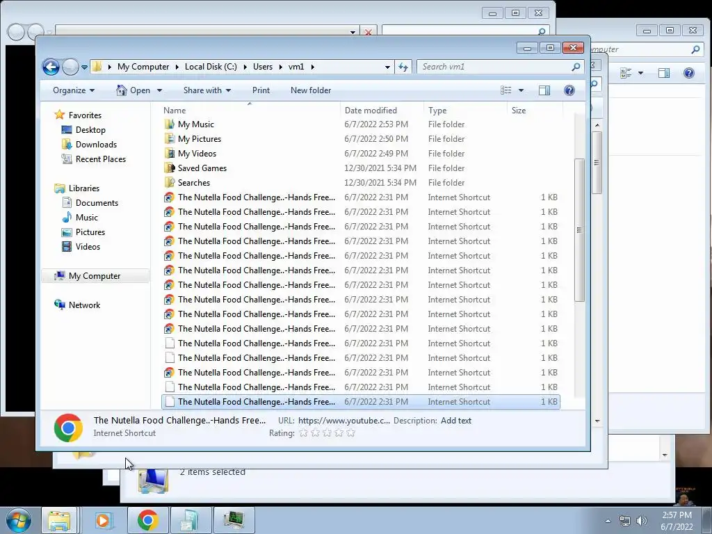
Task: Rate the shortcut one star
Action: point(303,432)
